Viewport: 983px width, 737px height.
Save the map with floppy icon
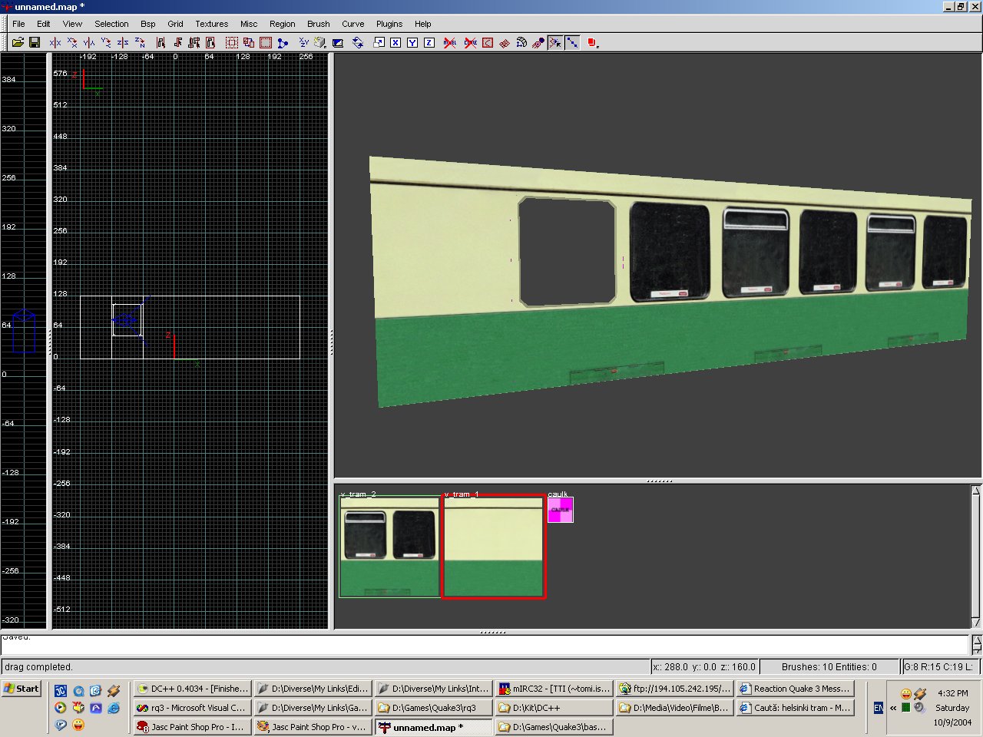click(35, 43)
